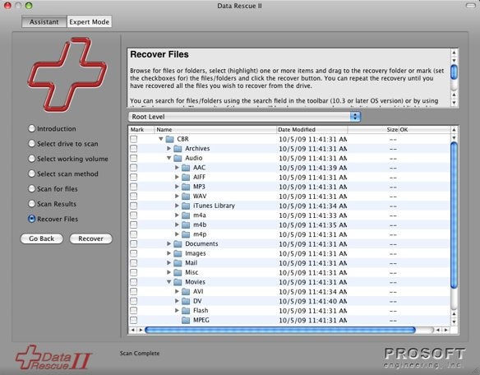Click the Archives folder icon
Screen dimensions: 480x375
click(x=178, y=149)
